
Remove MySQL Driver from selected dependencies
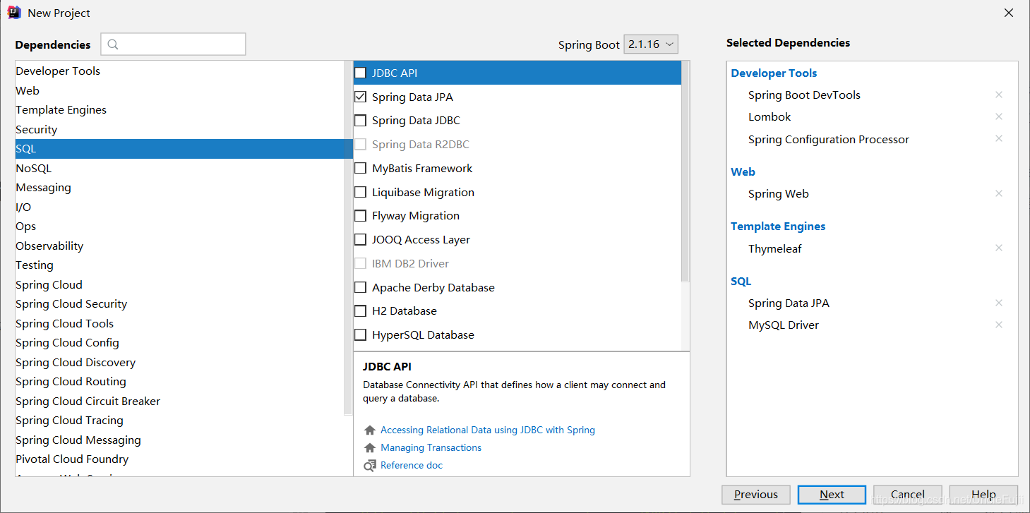[x=998, y=325]
